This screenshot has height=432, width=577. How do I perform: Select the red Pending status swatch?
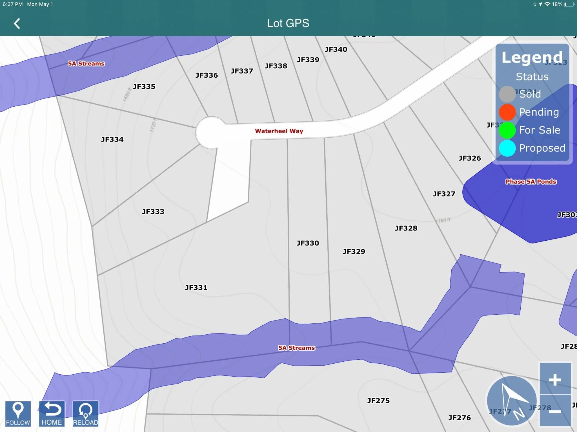(507, 112)
